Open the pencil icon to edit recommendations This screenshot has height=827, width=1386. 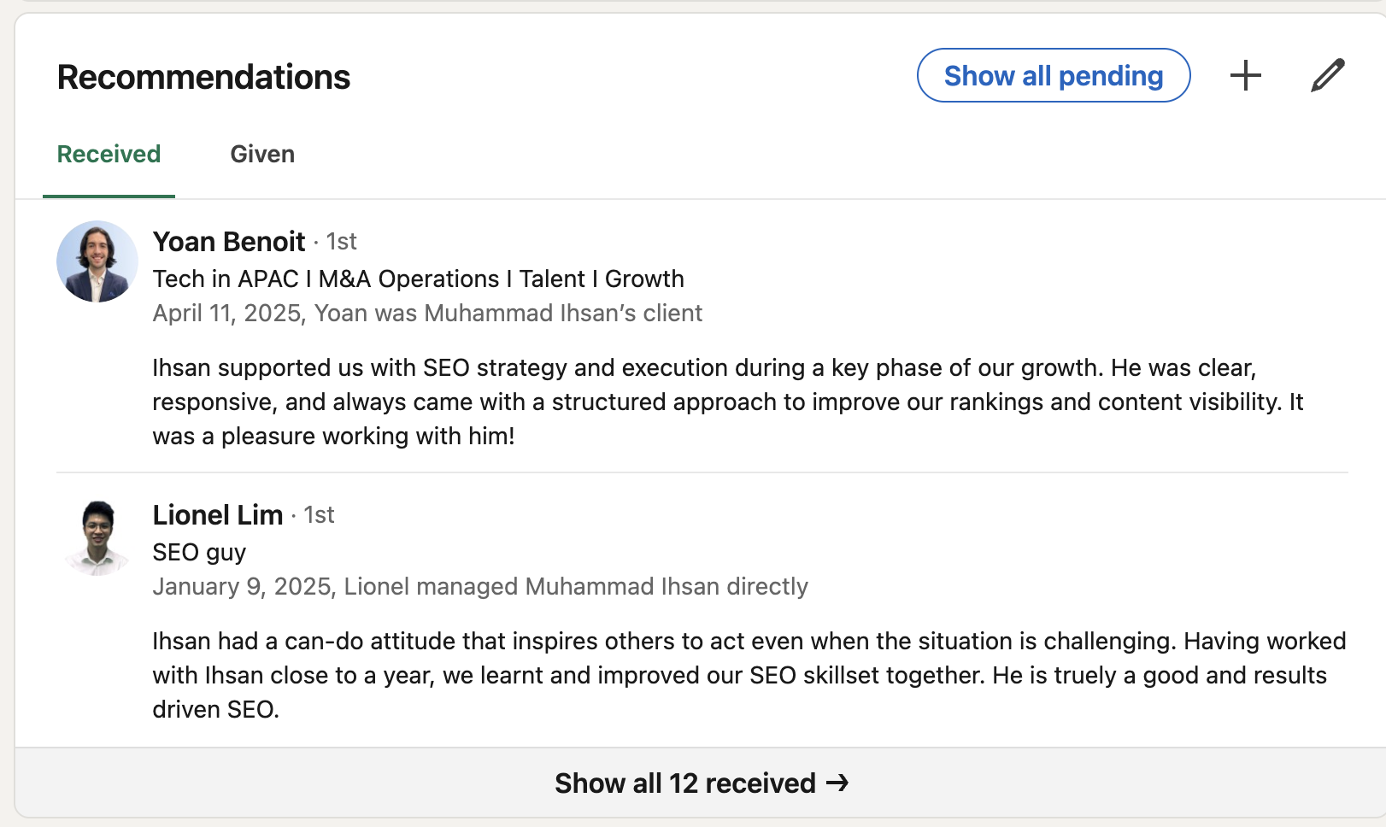(1326, 75)
